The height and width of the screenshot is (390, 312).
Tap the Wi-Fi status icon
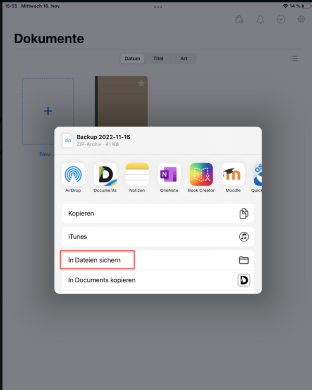point(285,6)
